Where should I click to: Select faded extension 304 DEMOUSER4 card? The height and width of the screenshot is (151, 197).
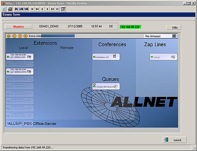click(20, 86)
